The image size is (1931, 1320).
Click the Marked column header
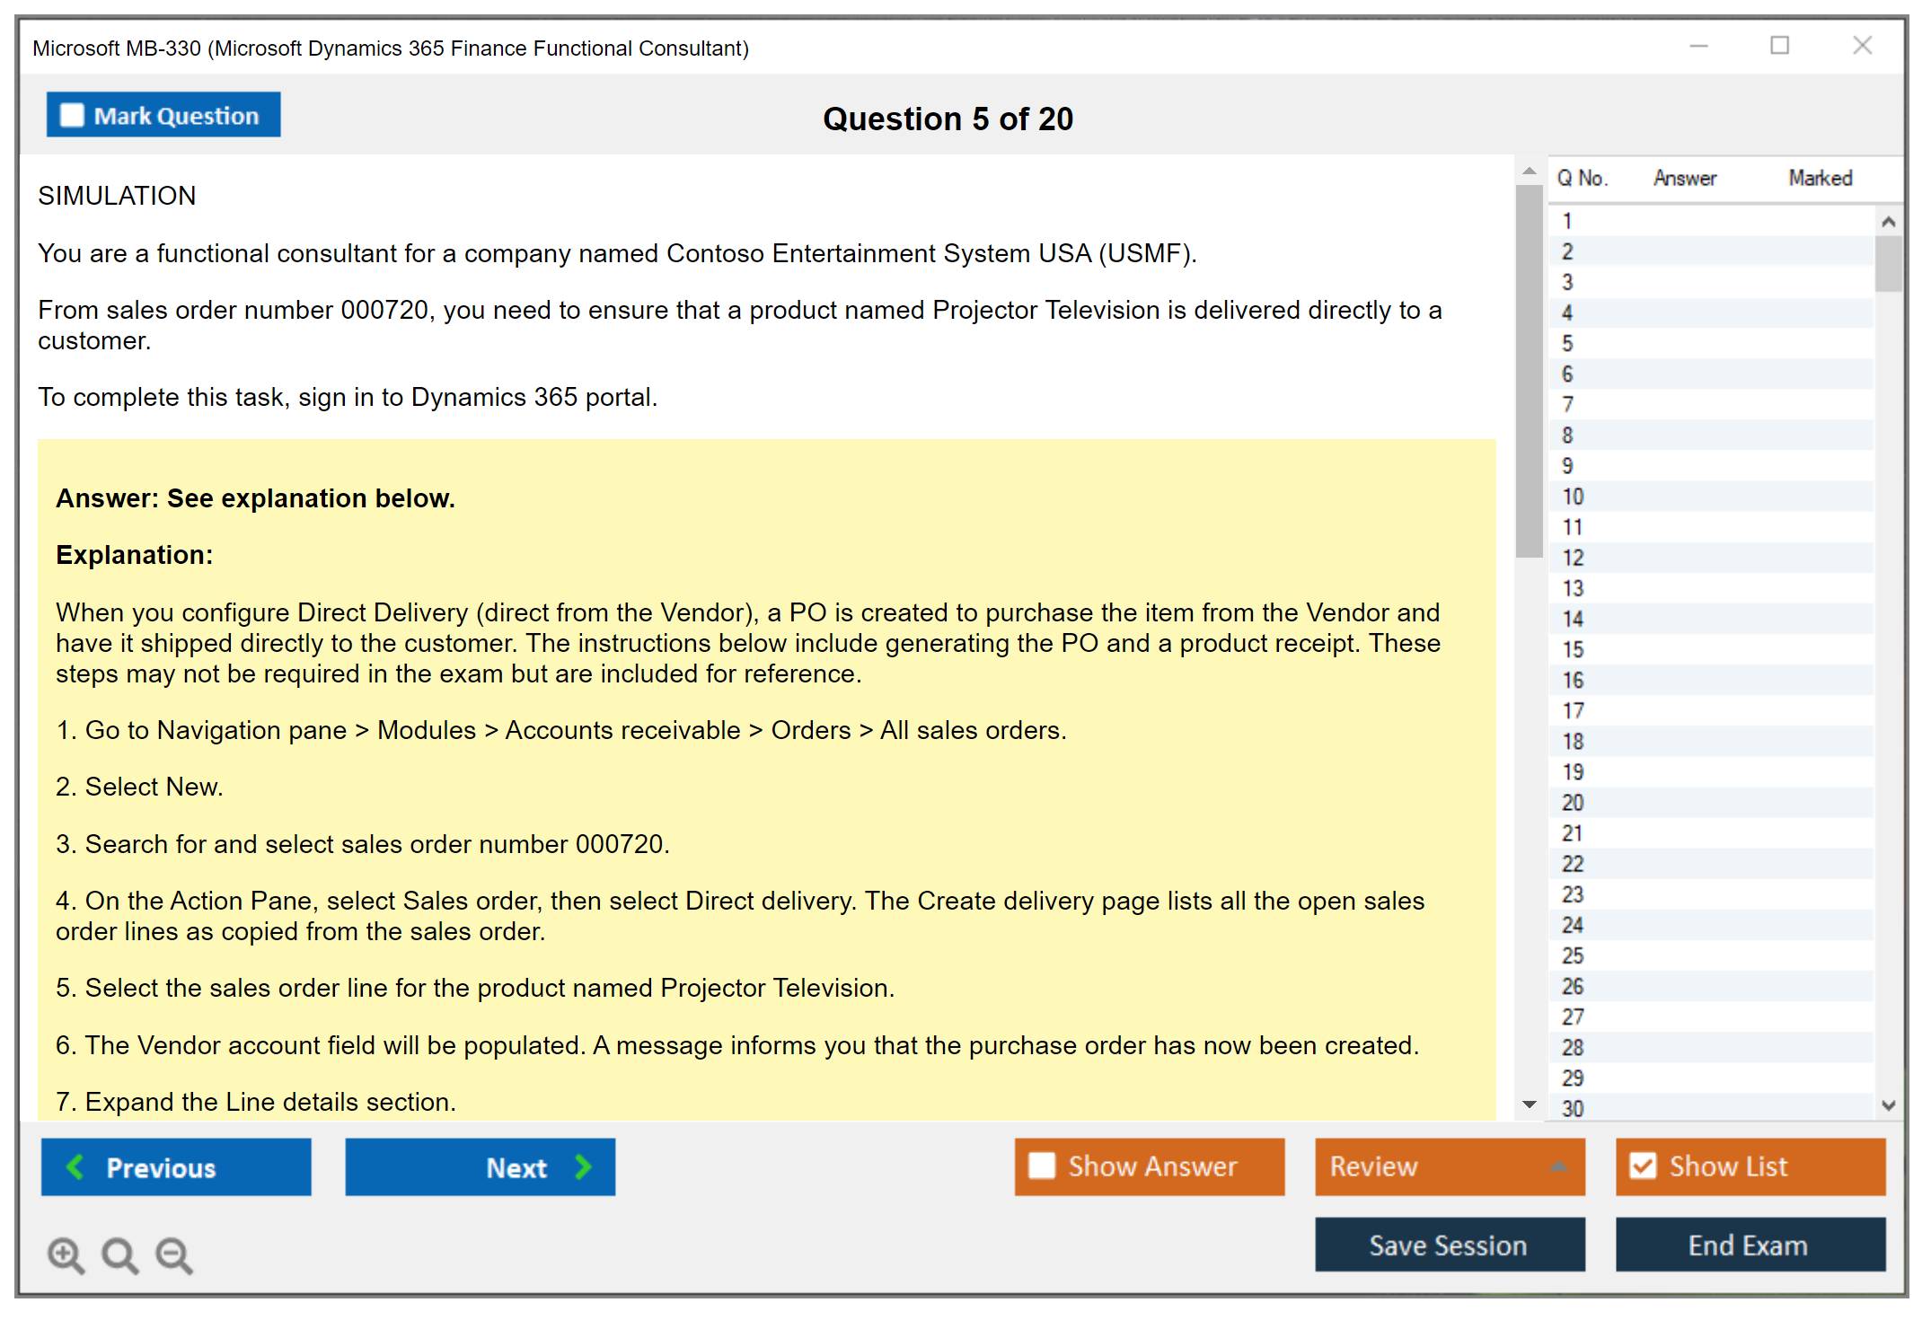click(1820, 178)
